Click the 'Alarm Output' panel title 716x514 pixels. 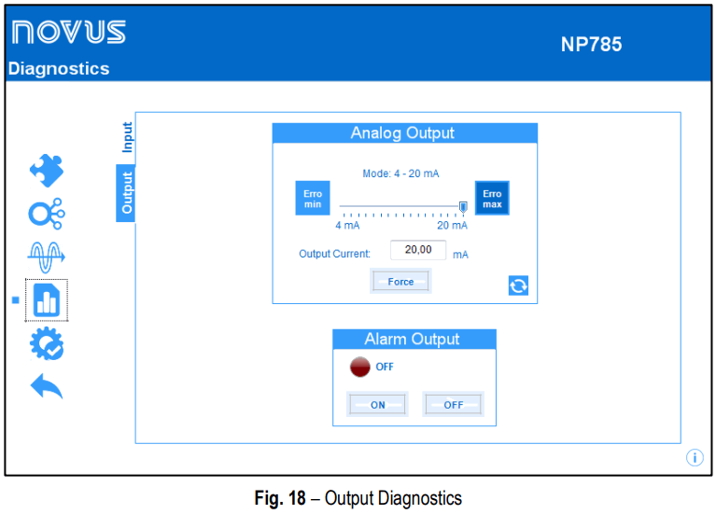pos(412,340)
